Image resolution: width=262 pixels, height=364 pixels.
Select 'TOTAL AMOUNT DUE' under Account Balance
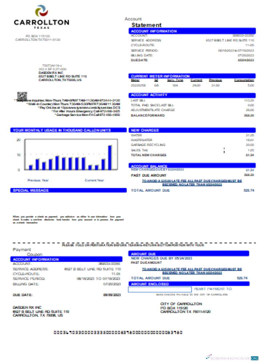[150, 190]
